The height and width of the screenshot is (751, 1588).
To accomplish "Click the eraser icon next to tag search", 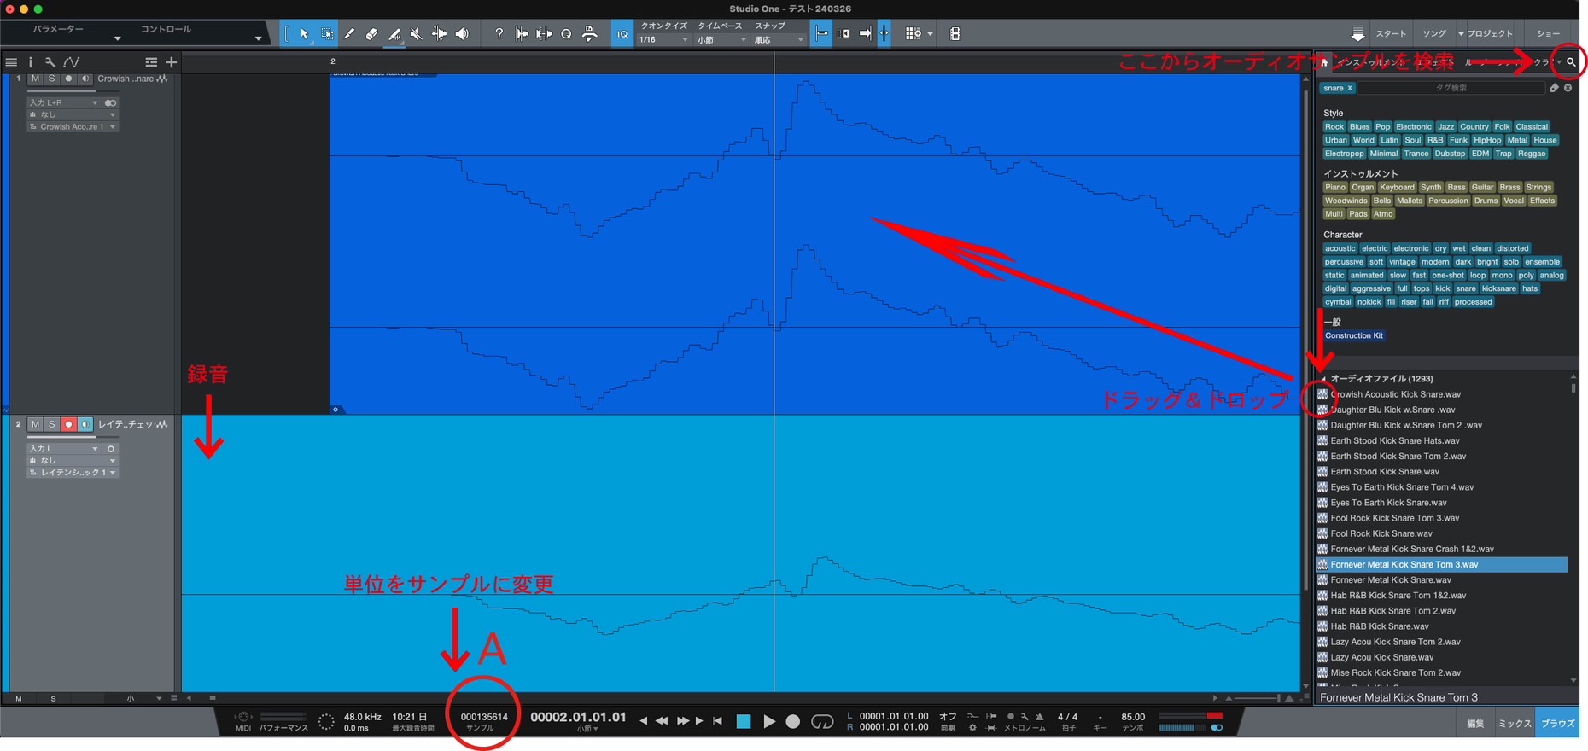I will 1554,88.
